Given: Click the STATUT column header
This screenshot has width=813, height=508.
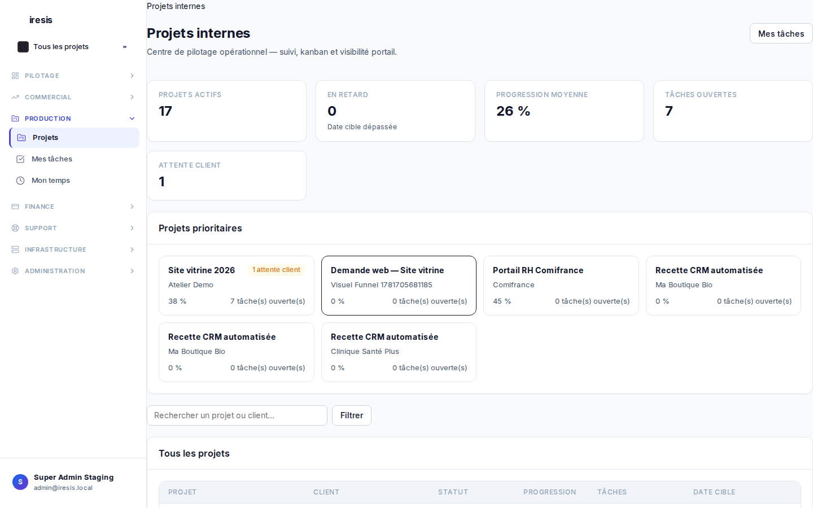Looking at the screenshot, I should 453,492.
